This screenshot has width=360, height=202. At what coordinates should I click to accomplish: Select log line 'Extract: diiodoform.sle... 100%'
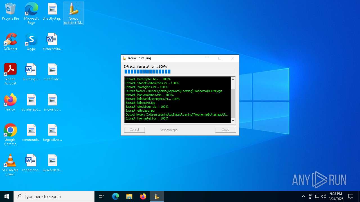point(147,107)
